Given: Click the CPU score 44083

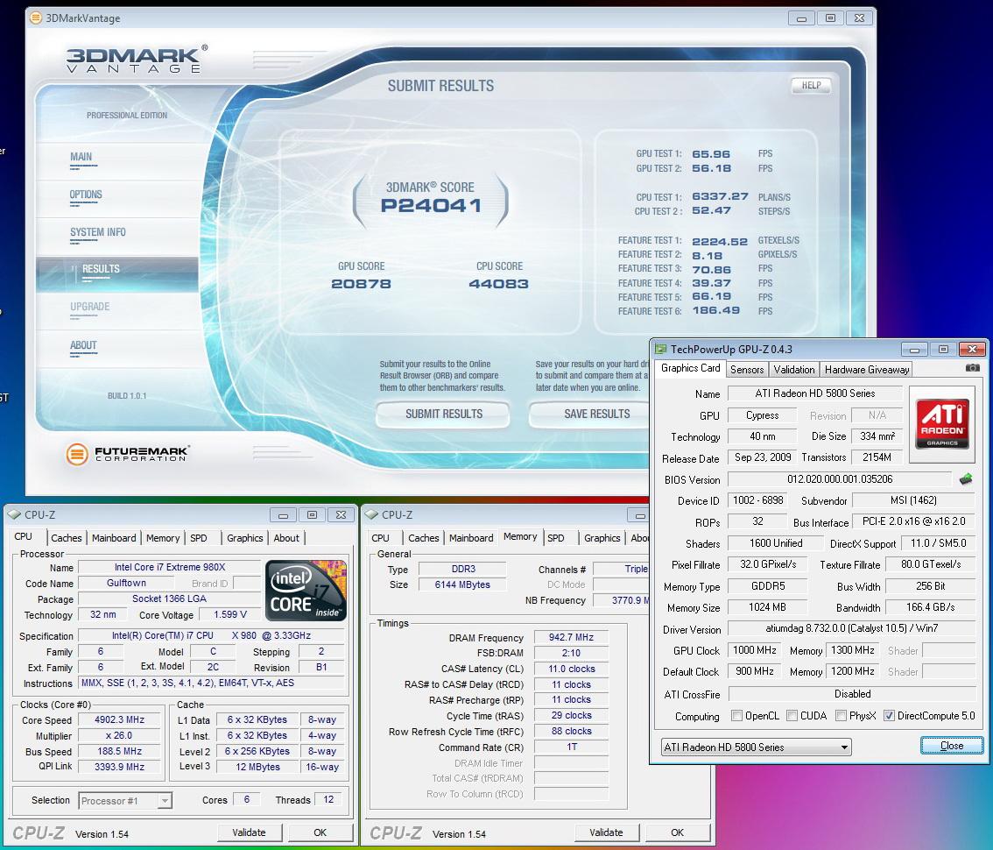Looking at the screenshot, I should (499, 284).
